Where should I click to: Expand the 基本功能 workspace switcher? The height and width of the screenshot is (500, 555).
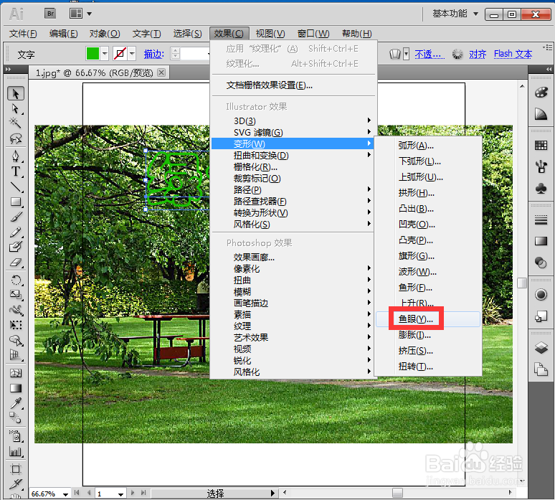click(x=455, y=14)
